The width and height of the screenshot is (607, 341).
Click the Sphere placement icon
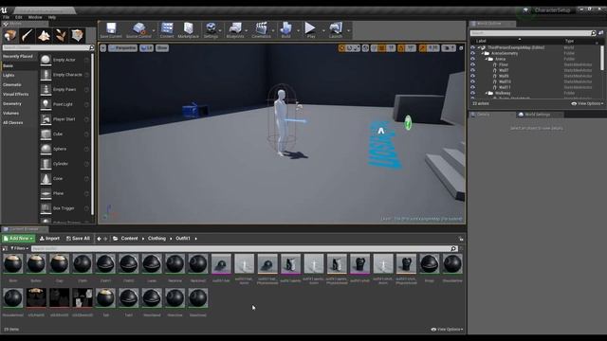(46, 149)
